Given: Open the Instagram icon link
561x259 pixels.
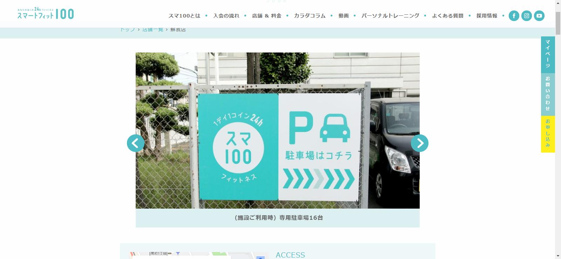Looking at the screenshot, I should [527, 16].
